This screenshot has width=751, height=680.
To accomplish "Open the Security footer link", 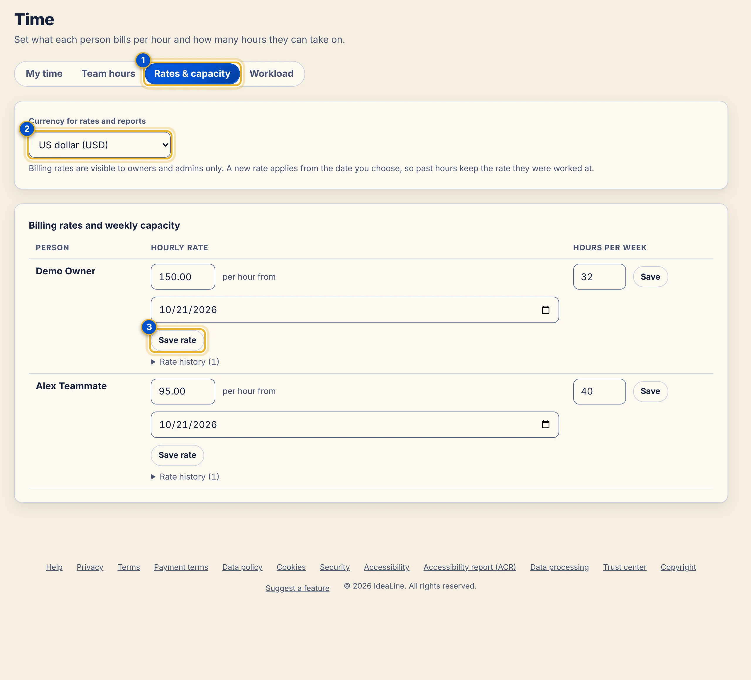I will click(x=334, y=567).
